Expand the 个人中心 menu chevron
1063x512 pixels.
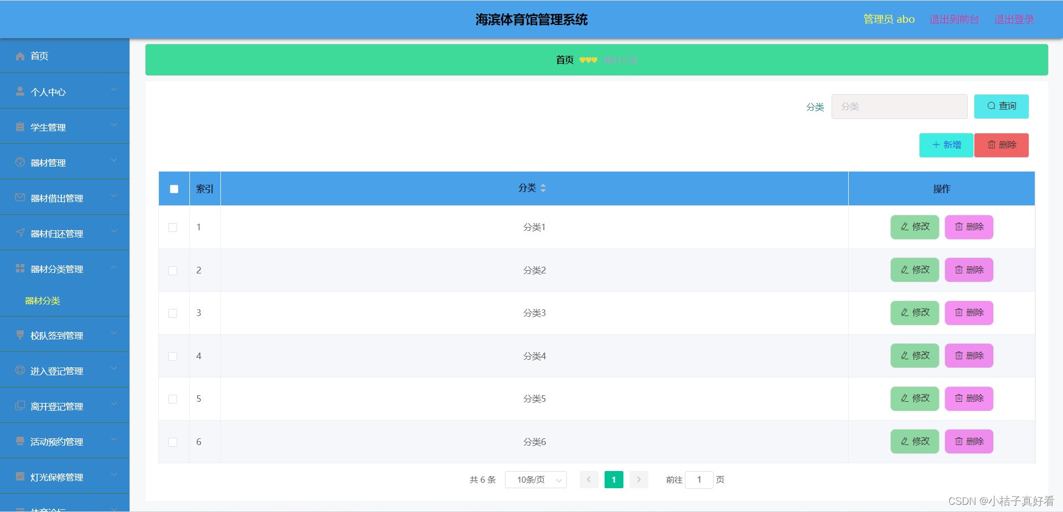pyautogui.click(x=113, y=90)
